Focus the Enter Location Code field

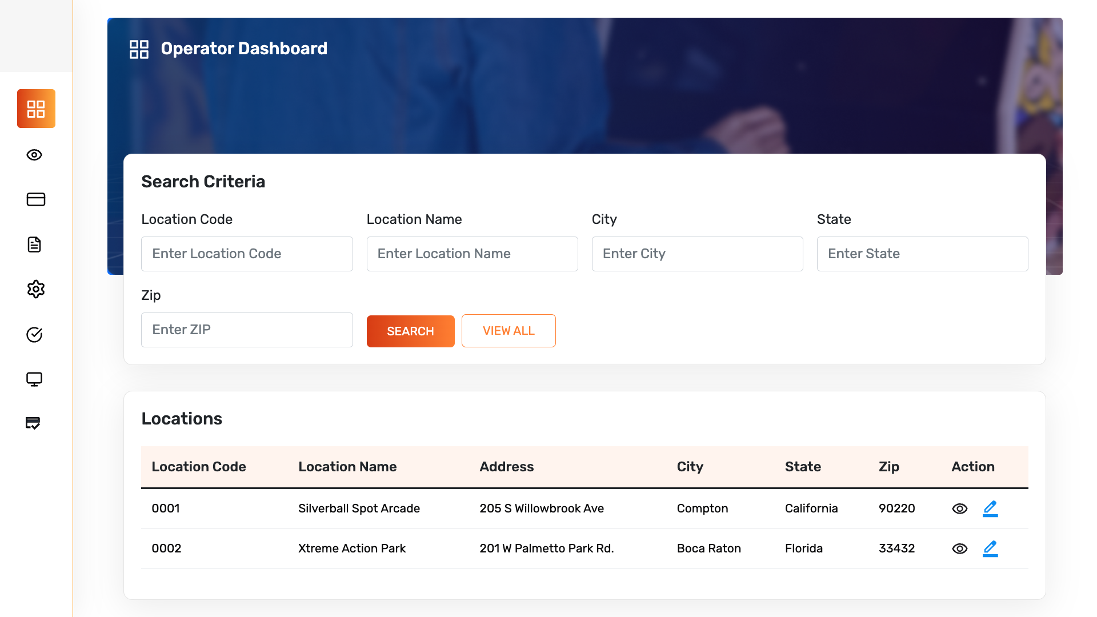(x=247, y=254)
